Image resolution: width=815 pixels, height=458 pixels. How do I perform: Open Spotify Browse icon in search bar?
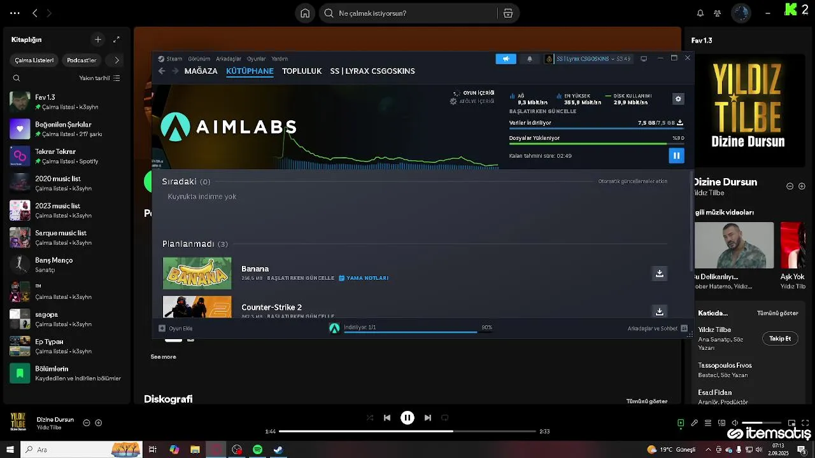(508, 13)
